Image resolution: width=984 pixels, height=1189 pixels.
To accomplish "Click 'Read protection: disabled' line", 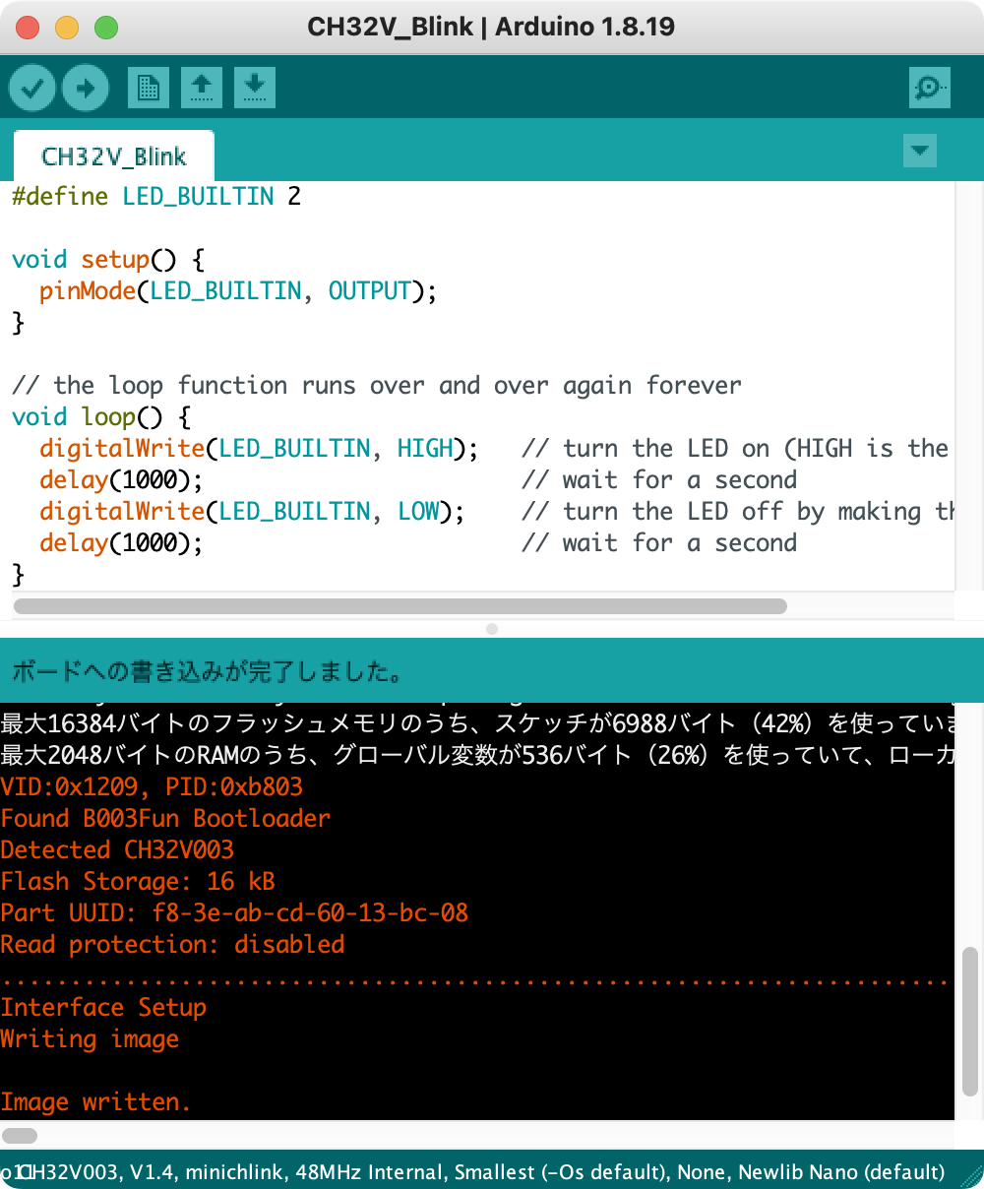I will [x=172, y=944].
